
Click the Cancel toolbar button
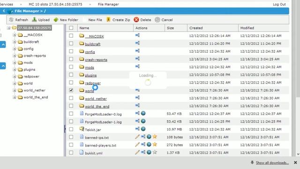click(164, 20)
